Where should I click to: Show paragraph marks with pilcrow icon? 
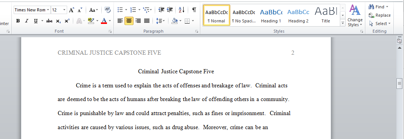tap(194, 10)
